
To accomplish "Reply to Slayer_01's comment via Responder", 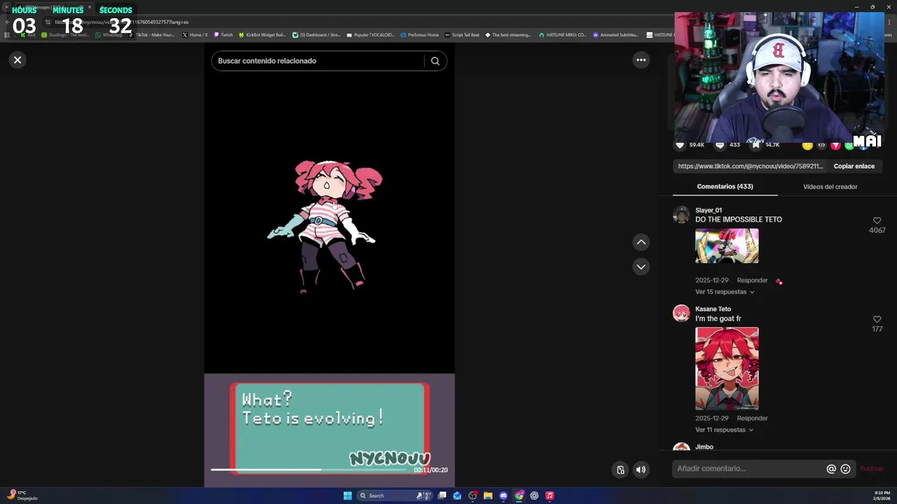I will [x=752, y=281].
